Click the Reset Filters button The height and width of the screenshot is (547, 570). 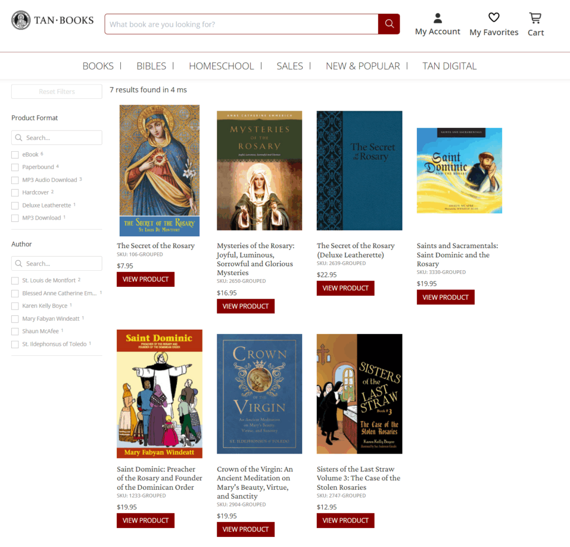click(x=57, y=92)
